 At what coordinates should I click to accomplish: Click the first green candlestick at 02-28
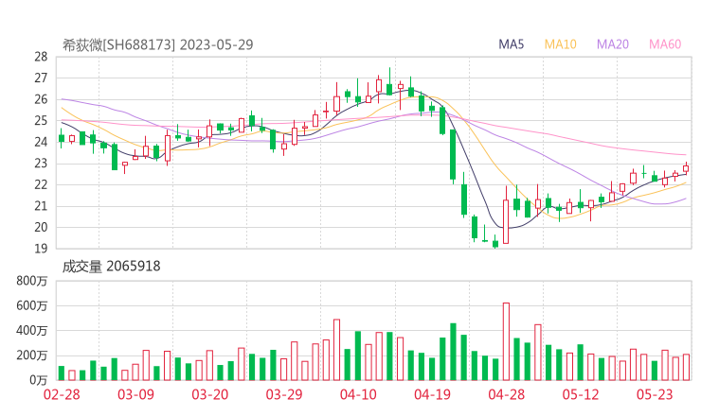tap(62, 138)
